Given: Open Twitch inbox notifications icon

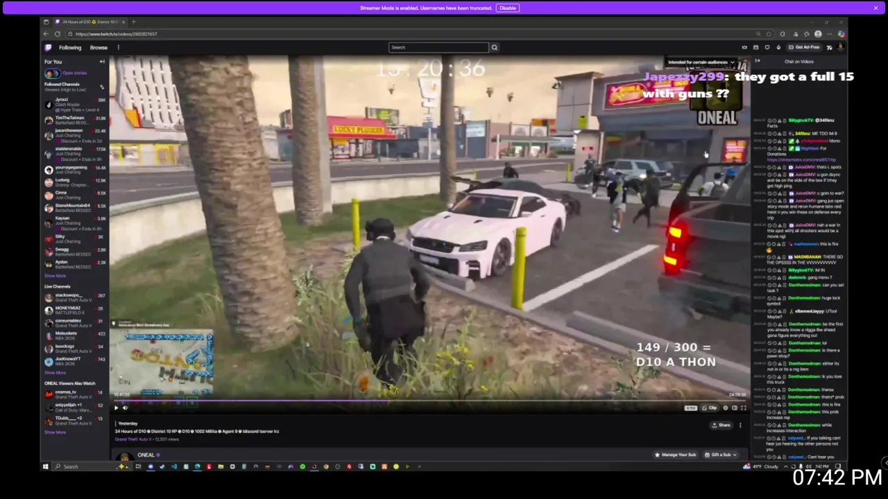Looking at the screenshot, I should pos(755,47).
